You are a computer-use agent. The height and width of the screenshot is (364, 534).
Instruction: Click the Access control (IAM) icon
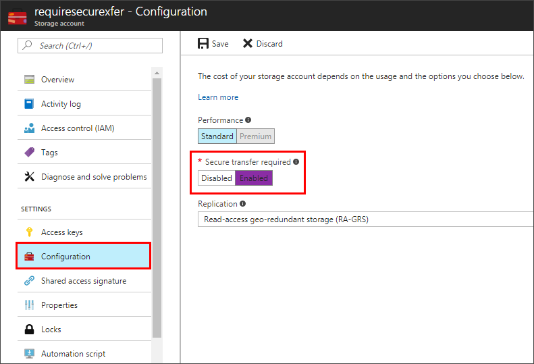(x=29, y=128)
